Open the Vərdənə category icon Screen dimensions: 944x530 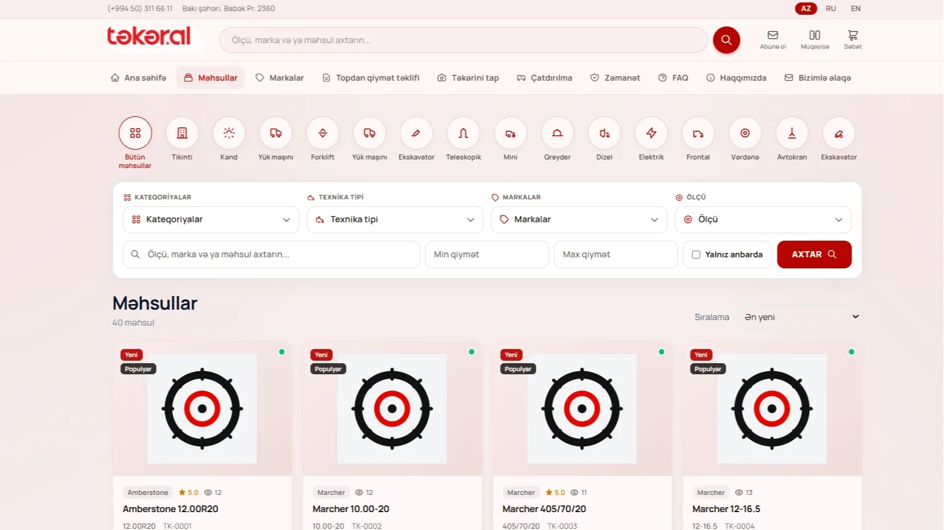[x=745, y=133]
